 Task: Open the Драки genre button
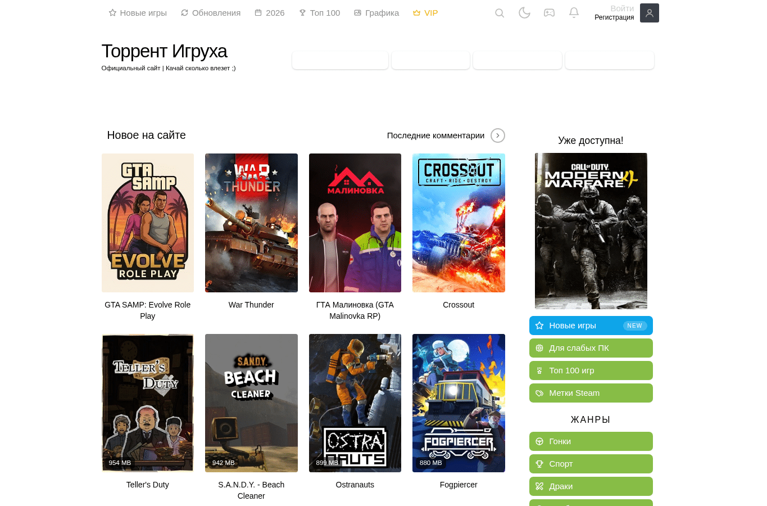pyautogui.click(x=591, y=486)
